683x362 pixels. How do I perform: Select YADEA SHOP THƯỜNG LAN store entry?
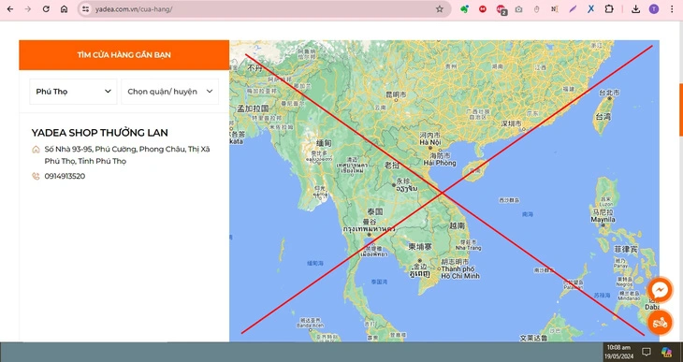pyautogui.click(x=100, y=133)
